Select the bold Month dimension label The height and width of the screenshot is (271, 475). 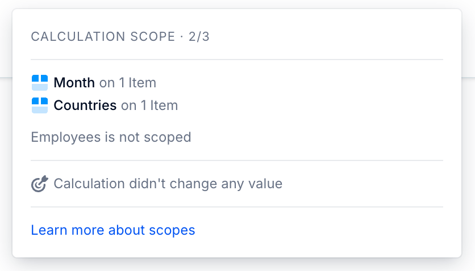74,83
